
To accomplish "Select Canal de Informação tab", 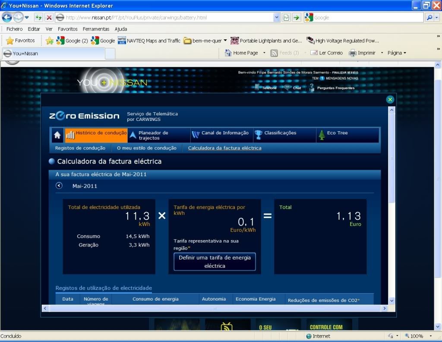I will [x=222, y=135].
